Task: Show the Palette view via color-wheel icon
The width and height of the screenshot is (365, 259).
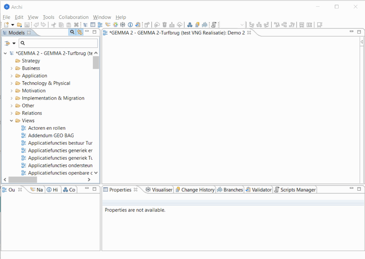Action: coord(116,25)
